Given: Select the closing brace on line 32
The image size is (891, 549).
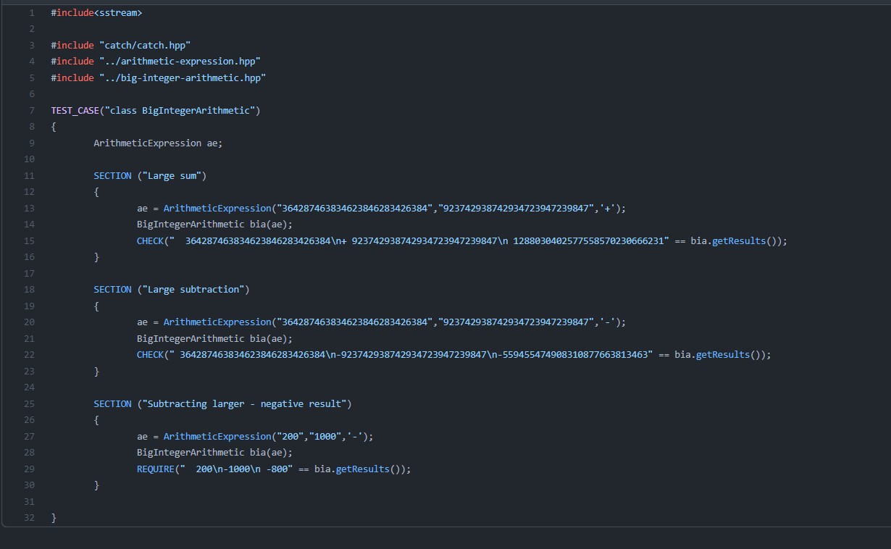Looking at the screenshot, I should [53, 517].
